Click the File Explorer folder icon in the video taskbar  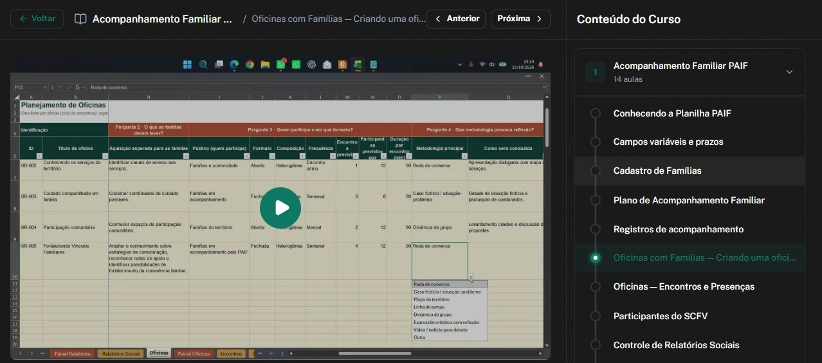point(265,64)
